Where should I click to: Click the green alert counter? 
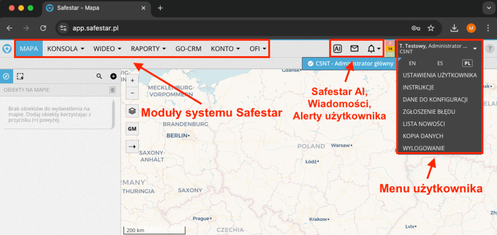tap(390, 54)
